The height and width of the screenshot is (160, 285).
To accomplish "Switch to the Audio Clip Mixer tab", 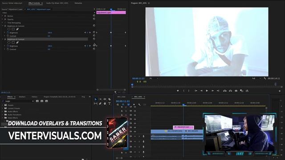I will pyautogui.click(x=57, y=3).
